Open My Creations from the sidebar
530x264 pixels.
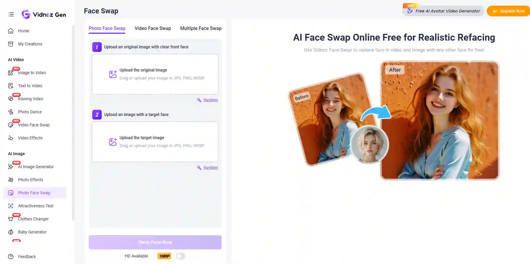click(30, 44)
